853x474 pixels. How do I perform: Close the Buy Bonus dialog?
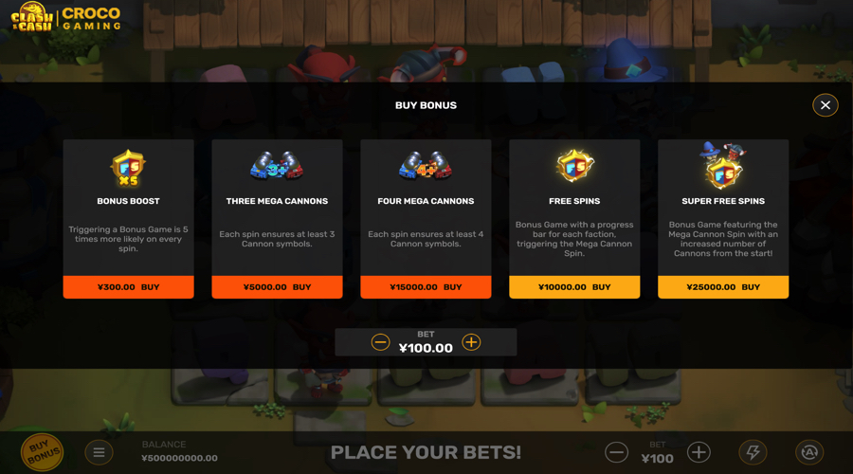(825, 105)
